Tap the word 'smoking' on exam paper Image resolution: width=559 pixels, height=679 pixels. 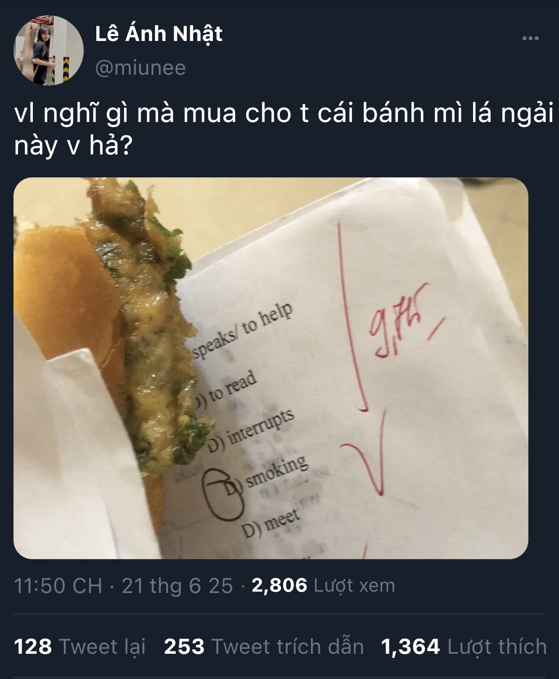(x=277, y=471)
